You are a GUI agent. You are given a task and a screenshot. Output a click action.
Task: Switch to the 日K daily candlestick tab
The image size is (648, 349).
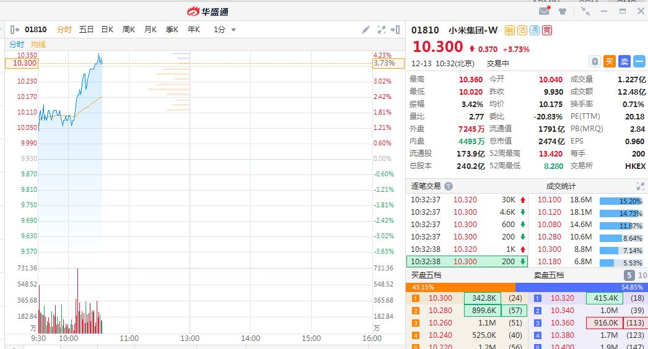coord(107,29)
